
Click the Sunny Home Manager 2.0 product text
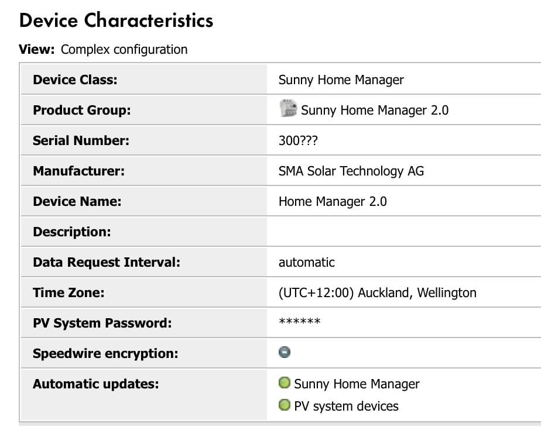375,111
